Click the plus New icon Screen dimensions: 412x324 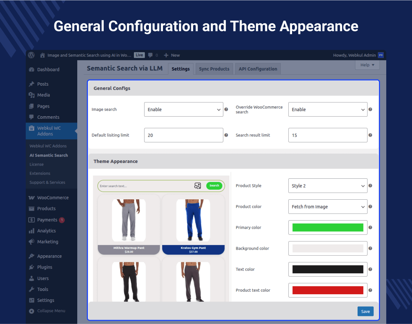pyautogui.click(x=166, y=55)
